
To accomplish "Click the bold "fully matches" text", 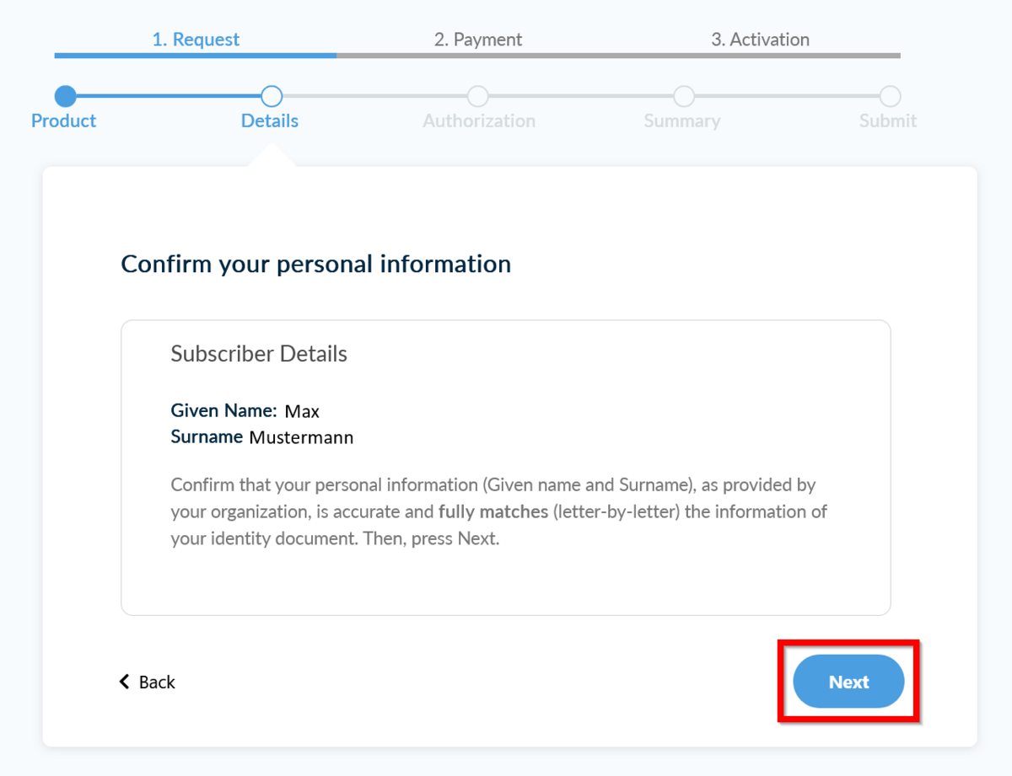I will [x=493, y=511].
